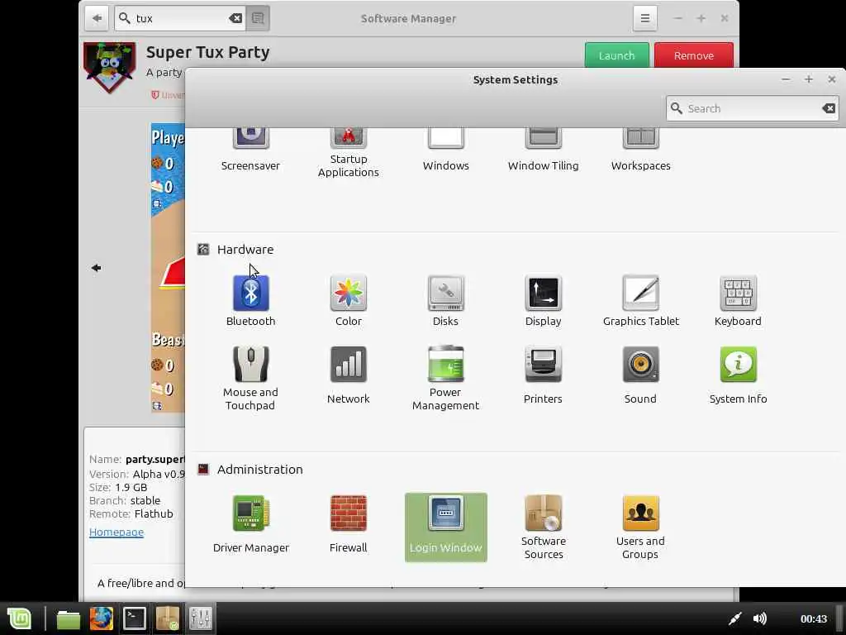Image resolution: width=846 pixels, height=635 pixels.
Task: Open Graphics Tablet settings
Action: 640,301
